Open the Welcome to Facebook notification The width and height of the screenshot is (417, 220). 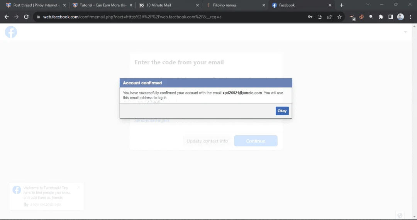[47, 196]
